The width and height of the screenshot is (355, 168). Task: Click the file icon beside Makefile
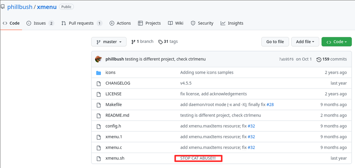point(98,105)
